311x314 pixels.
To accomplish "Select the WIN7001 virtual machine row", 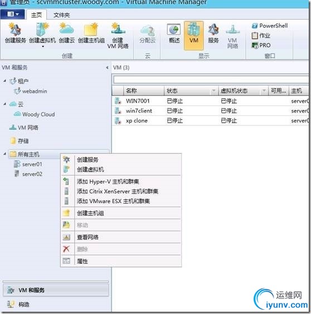I will (x=210, y=101).
